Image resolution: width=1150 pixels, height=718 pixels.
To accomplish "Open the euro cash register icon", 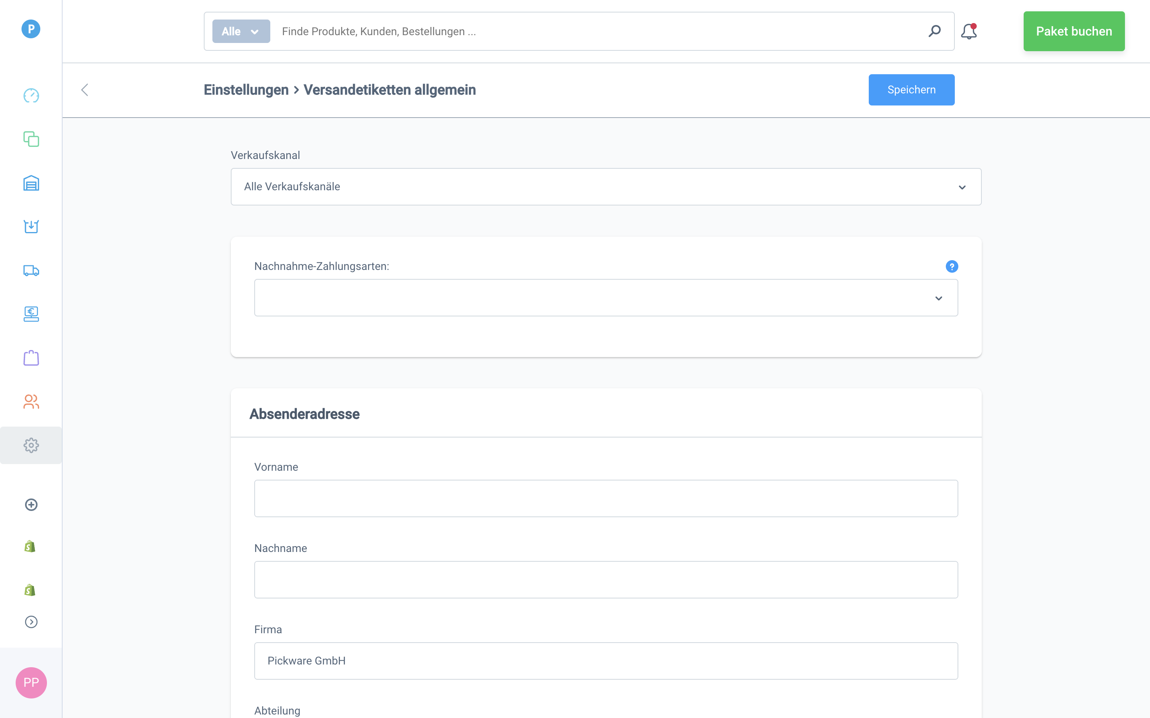I will tap(31, 314).
